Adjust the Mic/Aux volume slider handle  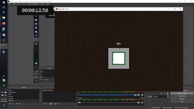(x=79, y=103)
